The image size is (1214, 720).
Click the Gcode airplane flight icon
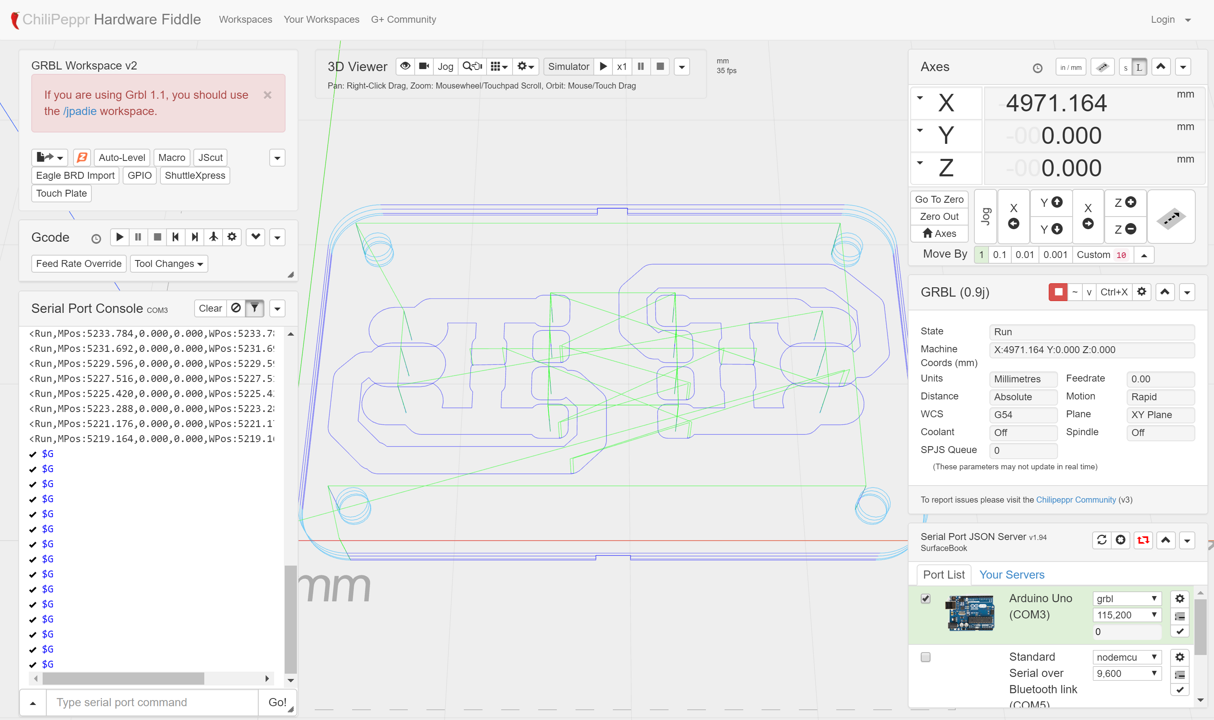[x=213, y=237]
